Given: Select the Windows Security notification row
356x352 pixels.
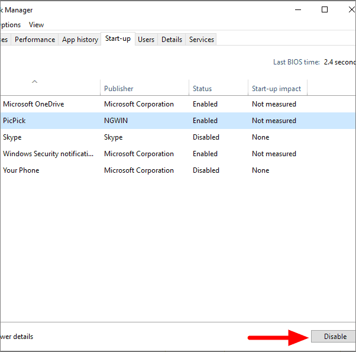Looking at the screenshot, I should (x=178, y=154).
